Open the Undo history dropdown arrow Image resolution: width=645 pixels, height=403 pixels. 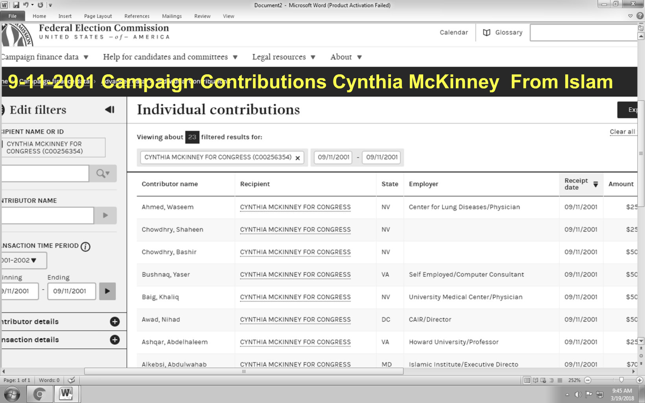(x=32, y=5)
